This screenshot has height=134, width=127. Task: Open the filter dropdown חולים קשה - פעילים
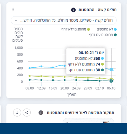coord(64,20)
